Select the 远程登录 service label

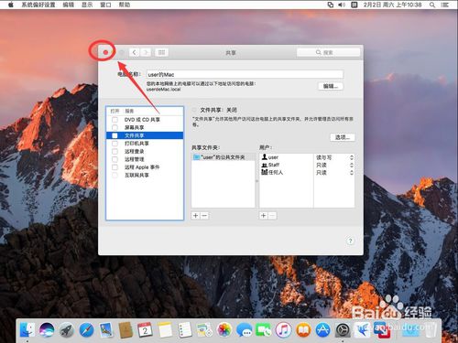point(134,151)
